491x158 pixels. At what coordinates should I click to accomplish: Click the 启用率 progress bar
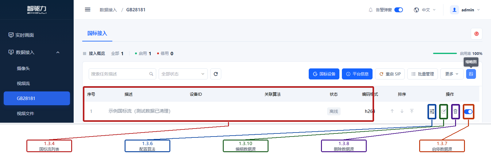coord(445,53)
